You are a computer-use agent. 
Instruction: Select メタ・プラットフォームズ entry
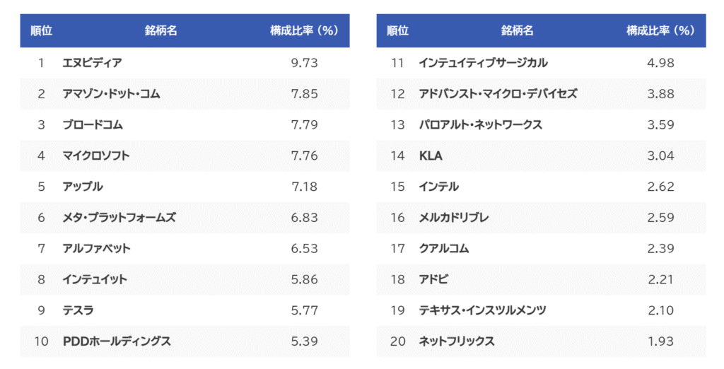point(119,218)
